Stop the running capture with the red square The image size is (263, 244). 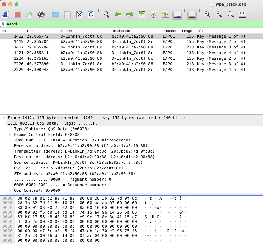point(17,14)
